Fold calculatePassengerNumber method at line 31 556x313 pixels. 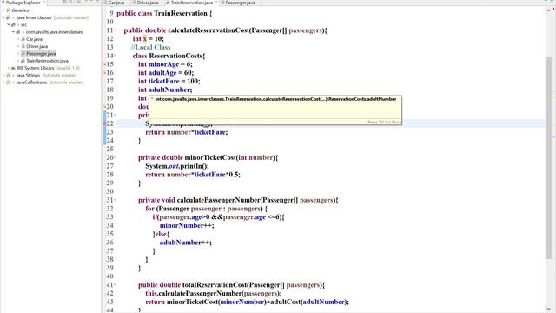[x=115, y=200]
